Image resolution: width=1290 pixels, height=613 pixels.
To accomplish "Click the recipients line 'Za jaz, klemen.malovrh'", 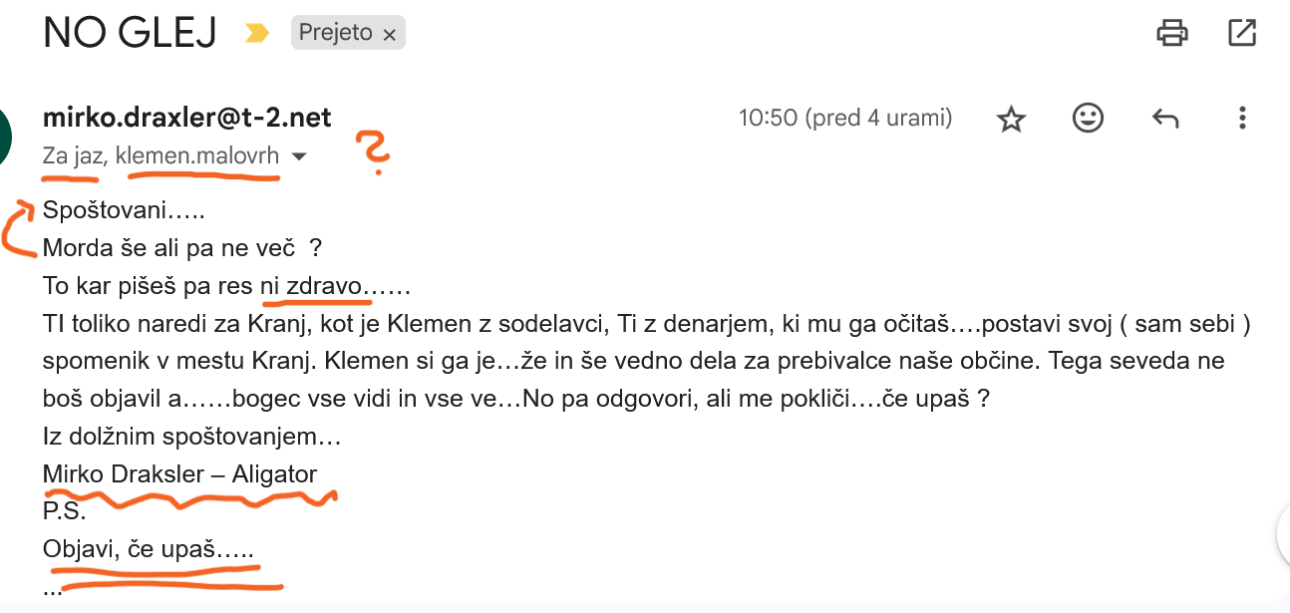I will click(161, 155).
